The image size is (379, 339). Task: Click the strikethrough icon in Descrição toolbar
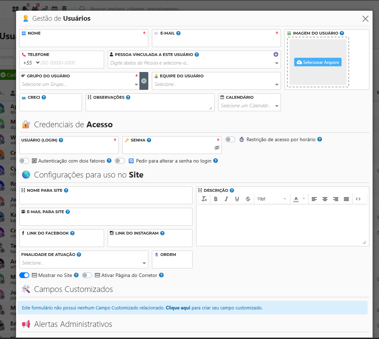tap(248, 199)
